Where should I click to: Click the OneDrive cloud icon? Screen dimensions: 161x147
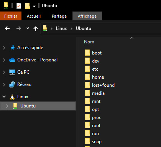point(12,60)
